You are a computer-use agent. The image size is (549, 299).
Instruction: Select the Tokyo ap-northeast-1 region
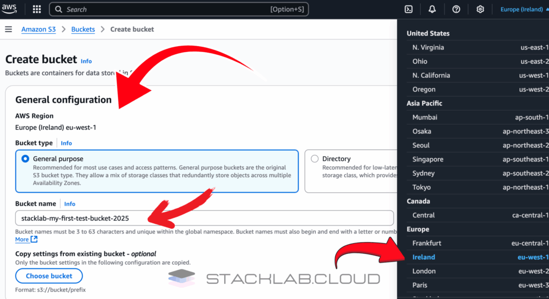(x=478, y=187)
